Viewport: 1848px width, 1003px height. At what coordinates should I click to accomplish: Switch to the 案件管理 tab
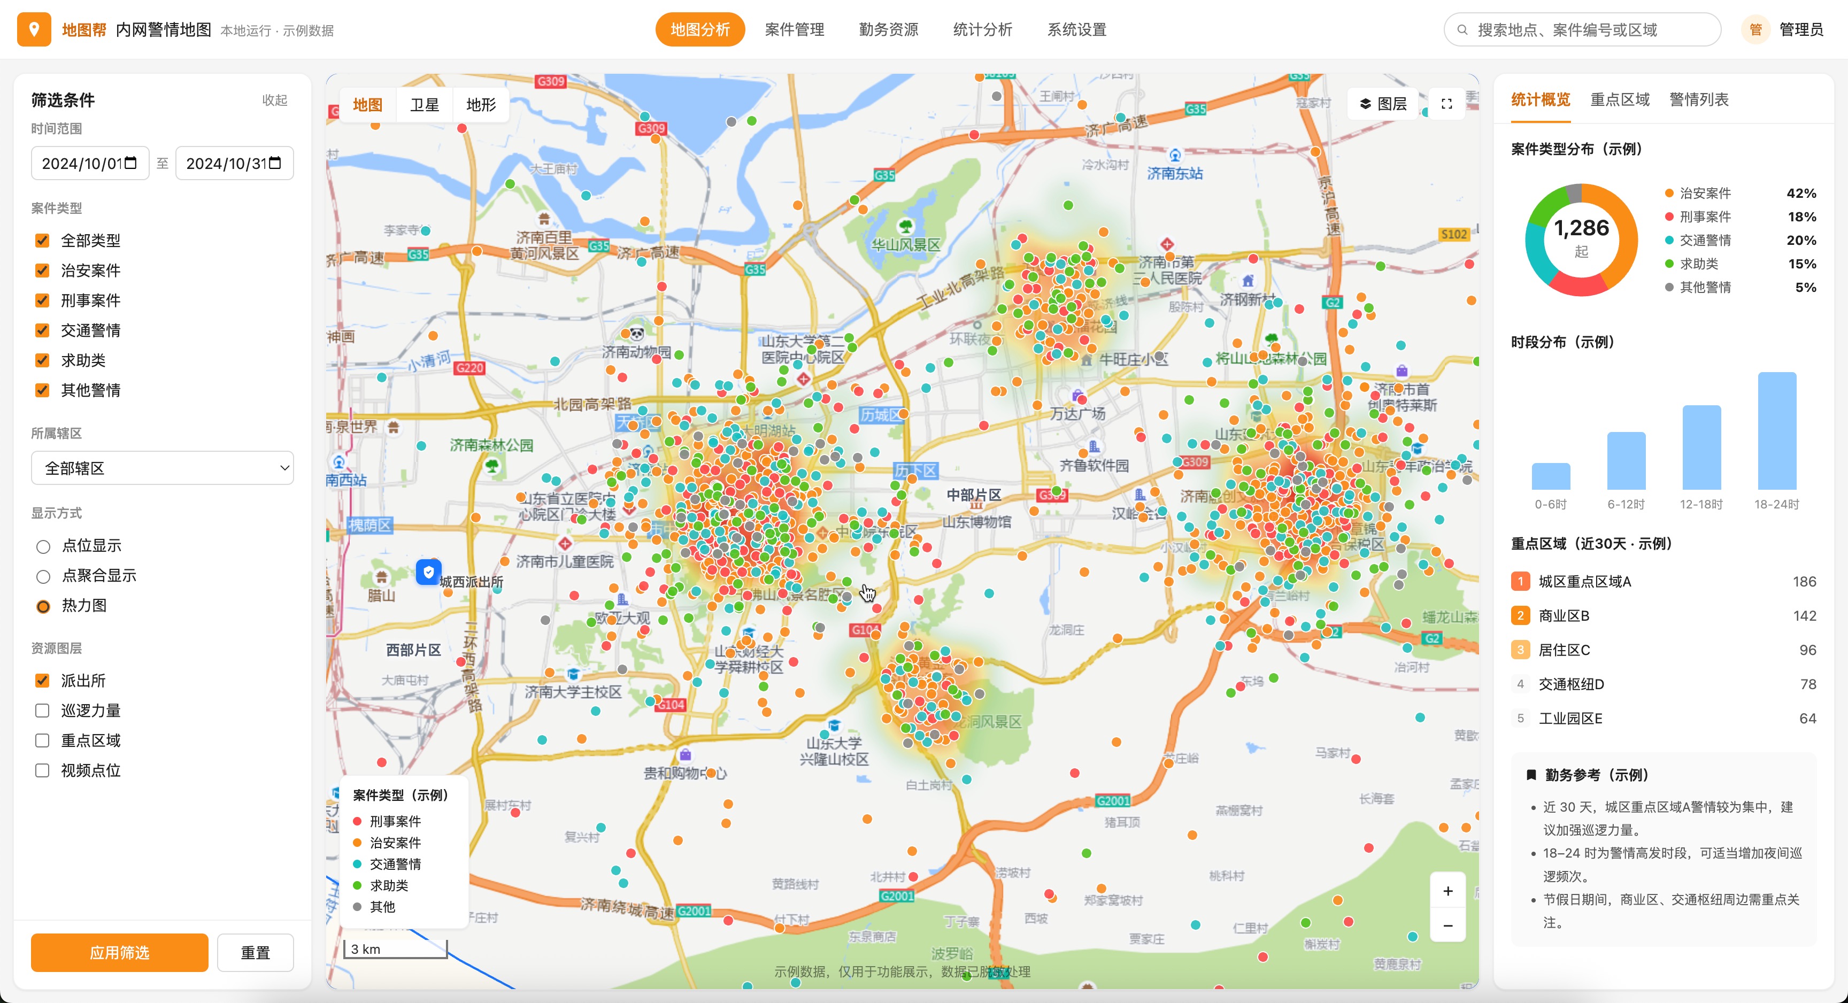[794, 29]
